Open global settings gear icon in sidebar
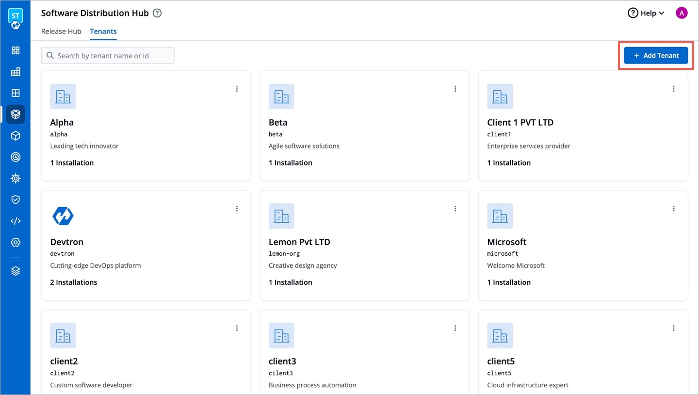 click(x=16, y=242)
